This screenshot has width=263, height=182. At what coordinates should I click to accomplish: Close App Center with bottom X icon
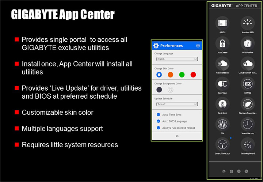click(246, 171)
